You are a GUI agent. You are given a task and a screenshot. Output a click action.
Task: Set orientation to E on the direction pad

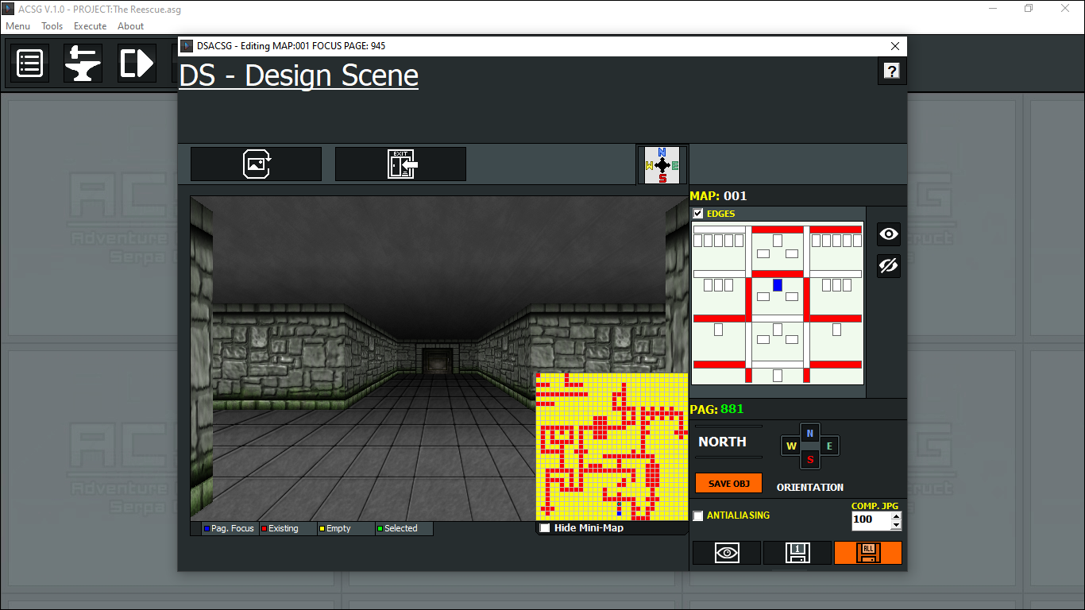pos(829,446)
